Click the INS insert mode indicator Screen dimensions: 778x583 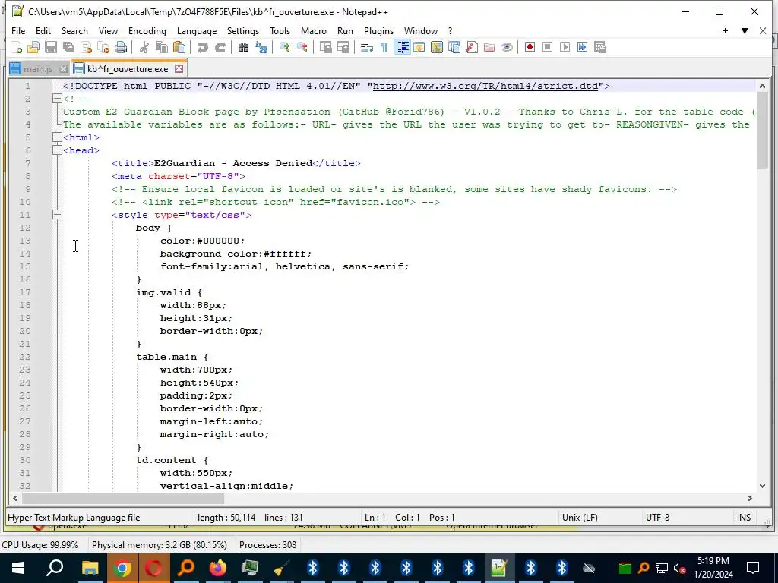pos(744,518)
